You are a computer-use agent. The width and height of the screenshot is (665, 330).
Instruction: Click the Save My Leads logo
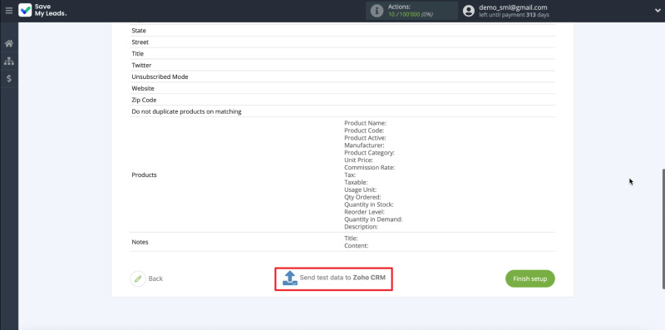[42, 11]
